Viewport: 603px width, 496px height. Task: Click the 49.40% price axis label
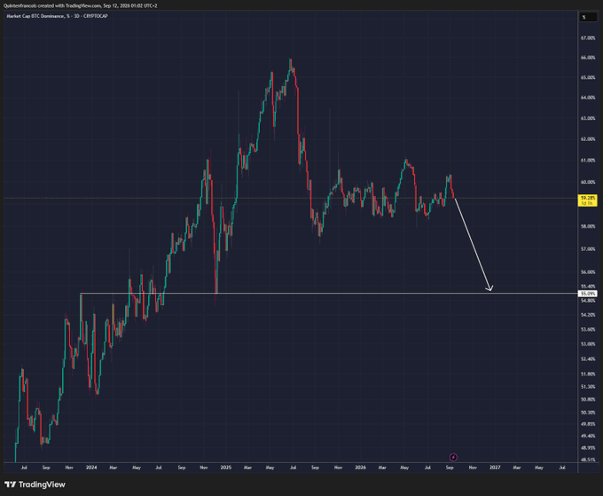coord(588,436)
